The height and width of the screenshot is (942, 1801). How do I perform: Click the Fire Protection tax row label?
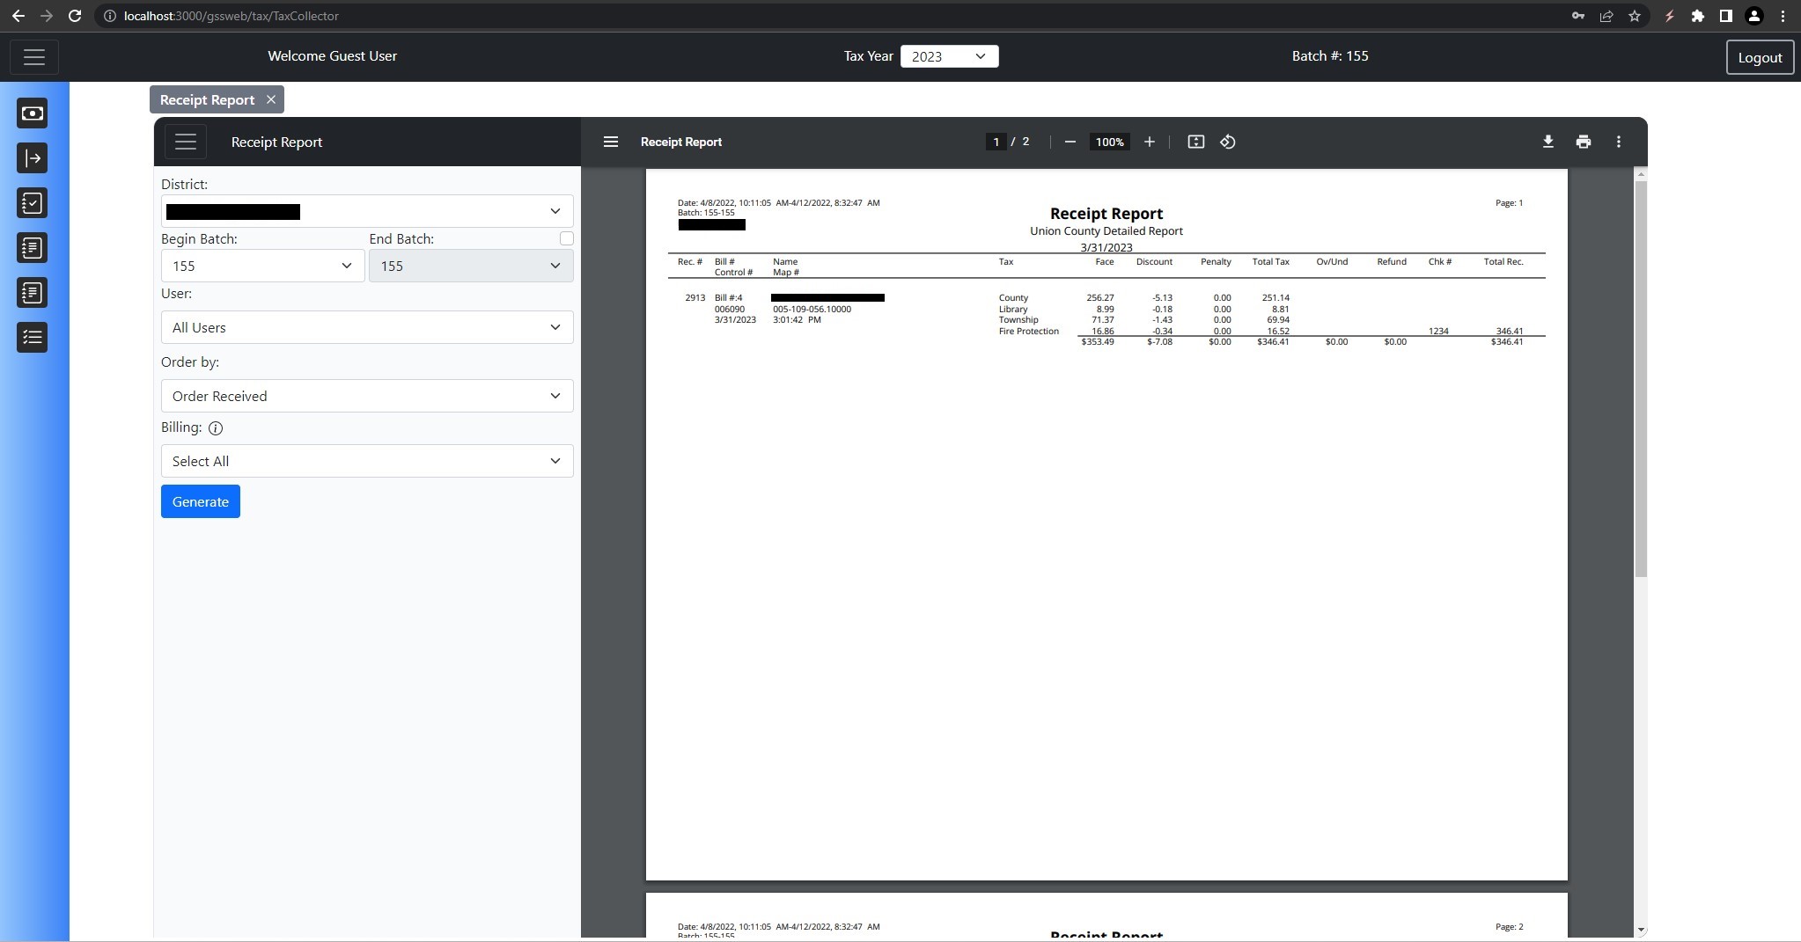[1029, 332]
